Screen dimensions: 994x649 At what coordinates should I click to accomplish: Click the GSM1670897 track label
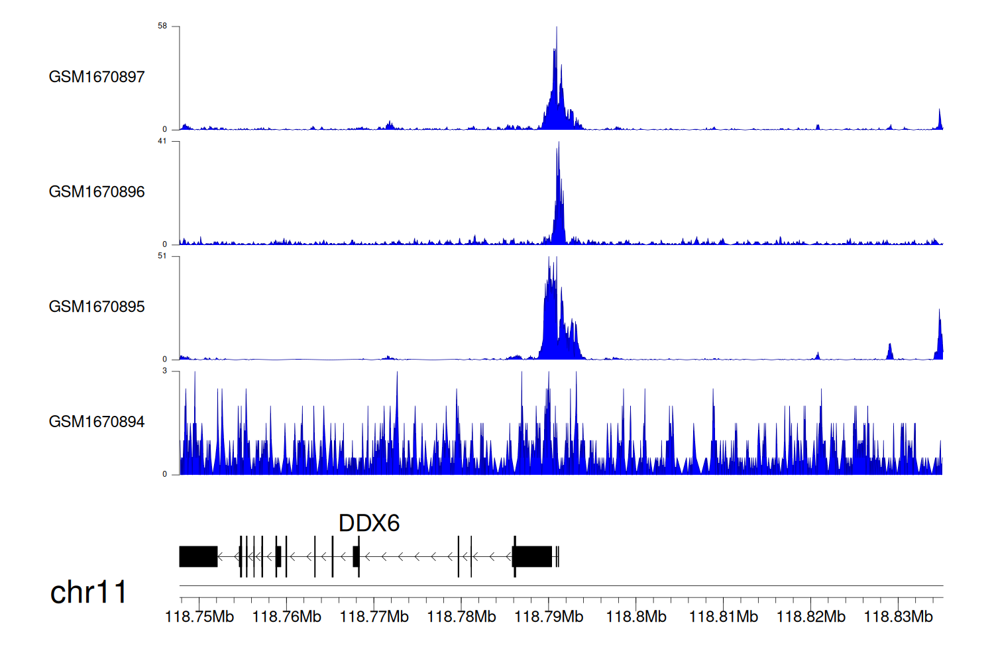[x=97, y=77]
